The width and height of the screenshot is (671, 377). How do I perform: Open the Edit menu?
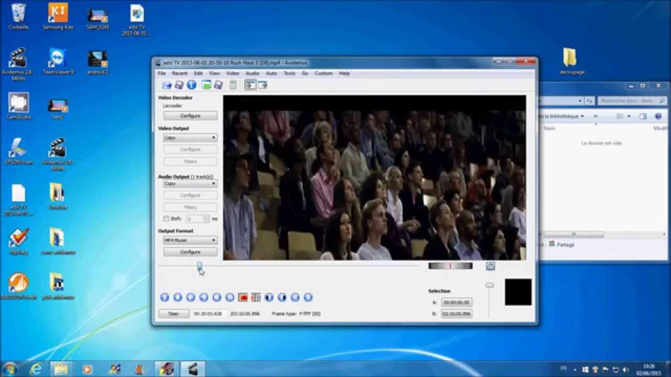(x=198, y=73)
